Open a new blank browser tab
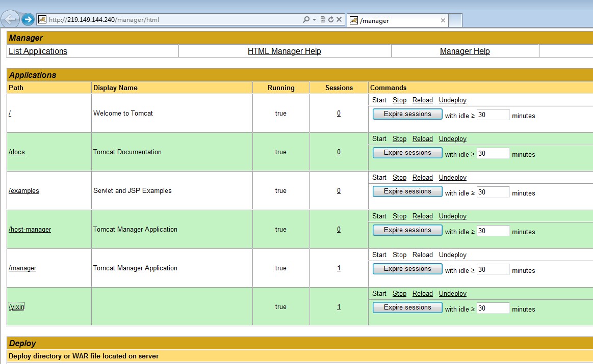This screenshot has width=593, height=364. pyautogui.click(x=455, y=20)
